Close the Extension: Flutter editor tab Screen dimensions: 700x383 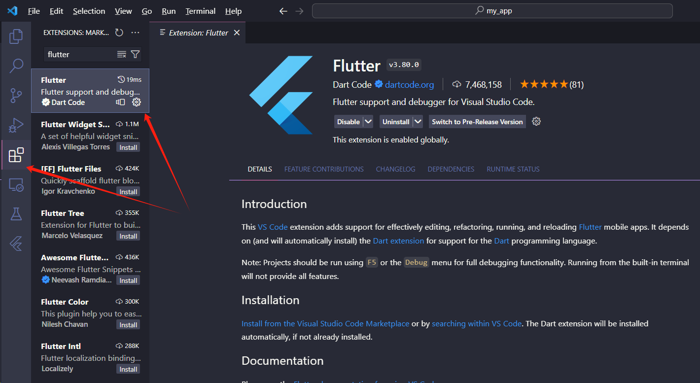237,33
